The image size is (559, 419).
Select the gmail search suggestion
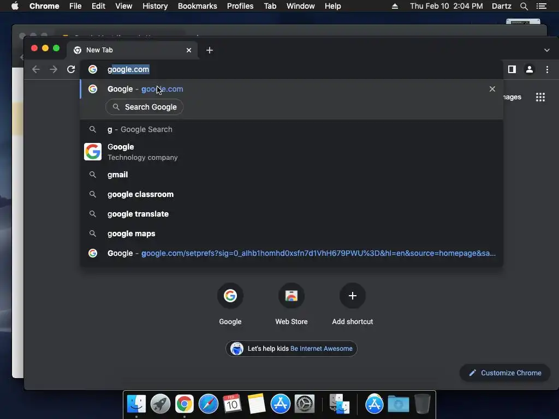coord(292,175)
